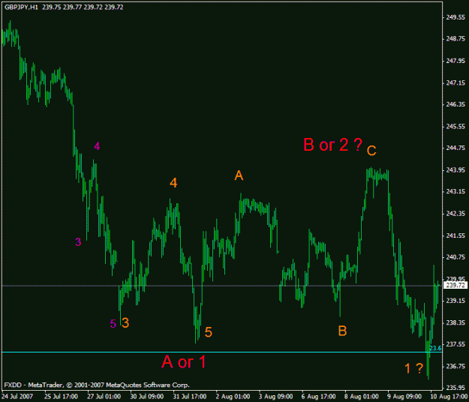
Task: Select the purple "3" wave label
Action: coord(78,242)
